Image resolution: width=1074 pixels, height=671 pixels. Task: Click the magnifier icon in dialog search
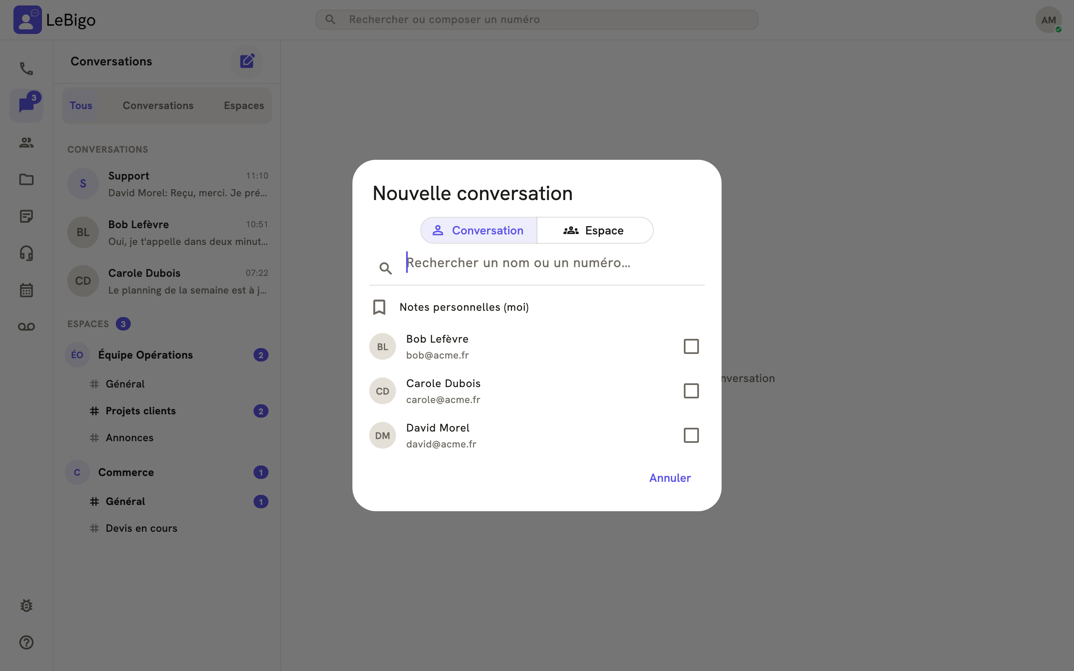point(385,268)
